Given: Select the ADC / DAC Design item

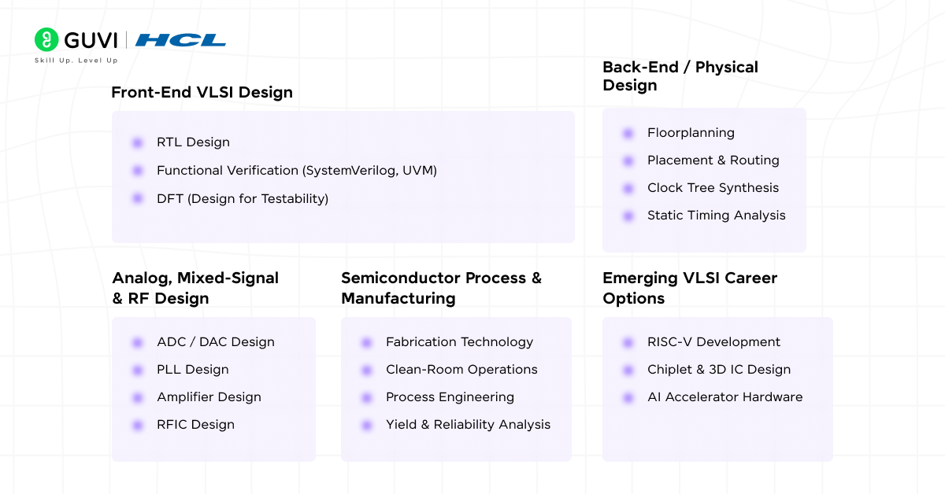Looking at the screenshot, I should point(215,342).
